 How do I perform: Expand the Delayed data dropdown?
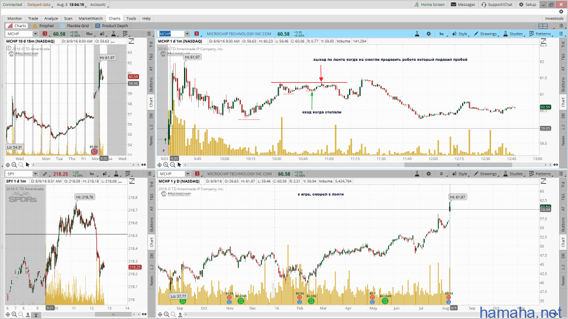[x=40, y=5]
